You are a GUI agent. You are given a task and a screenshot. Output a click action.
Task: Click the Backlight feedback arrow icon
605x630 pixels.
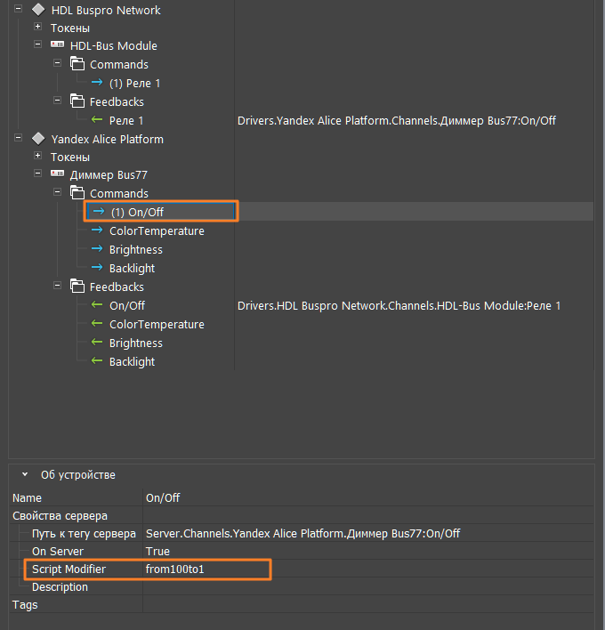click(97, 361)
